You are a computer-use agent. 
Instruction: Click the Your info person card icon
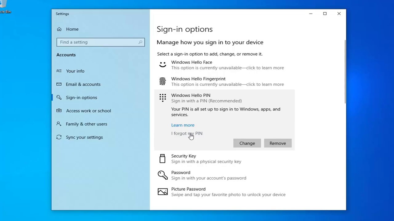[x=59, y=71]
